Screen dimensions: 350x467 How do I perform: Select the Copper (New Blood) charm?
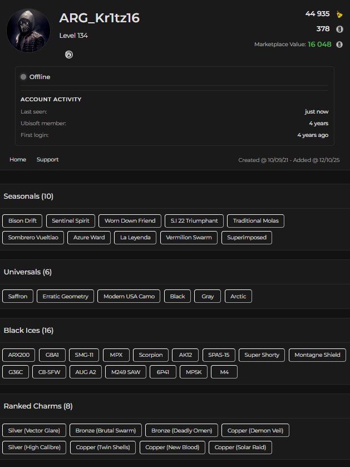[172, 447]
